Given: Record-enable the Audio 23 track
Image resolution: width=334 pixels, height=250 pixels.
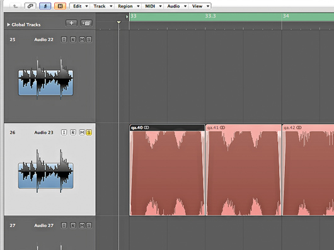Looking at the screenshot, I should click(x=73, y=133).
